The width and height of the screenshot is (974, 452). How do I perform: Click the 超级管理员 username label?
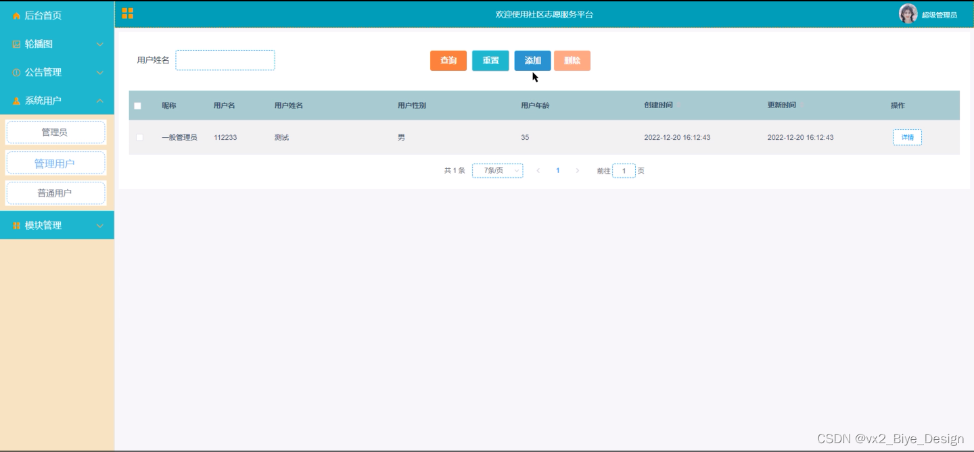tap(940, 15)
